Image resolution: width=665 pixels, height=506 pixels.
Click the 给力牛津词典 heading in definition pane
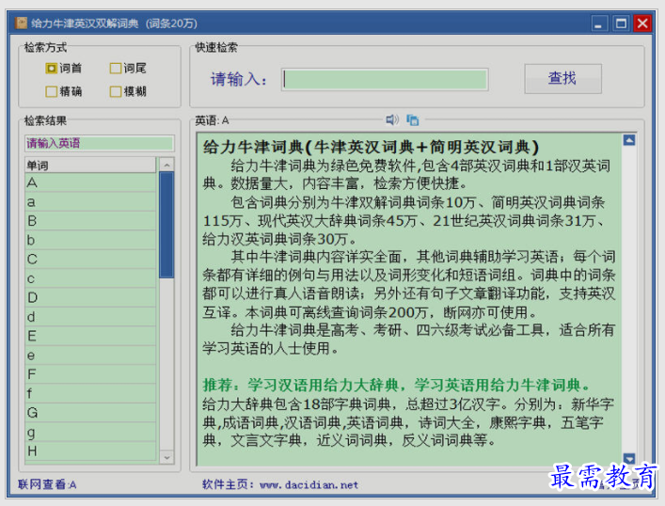372,147
